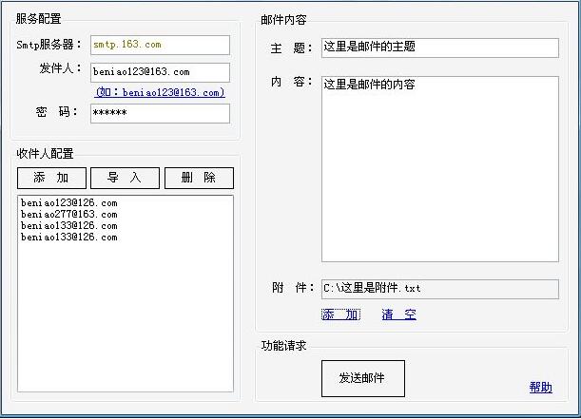
Task: Focus the 发件人 sender address field
Action: pos(160,72)
